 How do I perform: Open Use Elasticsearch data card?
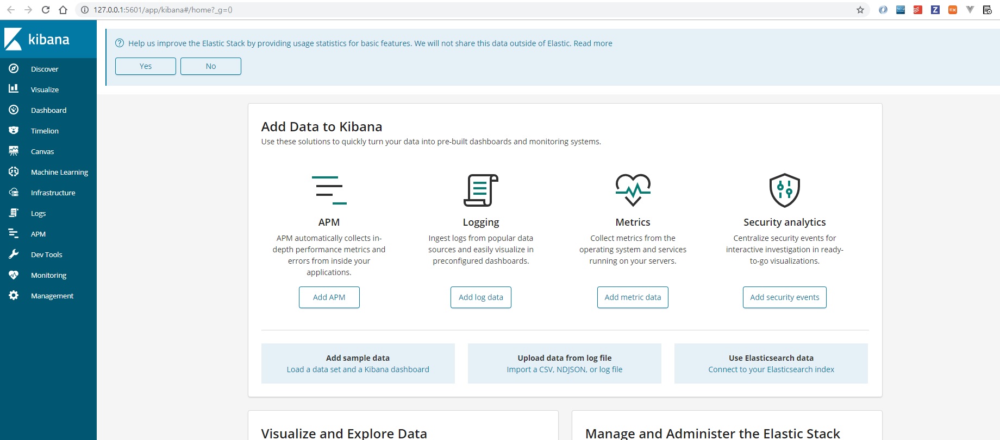pos(771,364)
